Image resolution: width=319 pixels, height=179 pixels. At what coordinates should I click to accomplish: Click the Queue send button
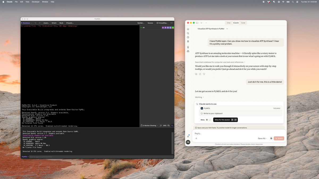click(279, 138)
